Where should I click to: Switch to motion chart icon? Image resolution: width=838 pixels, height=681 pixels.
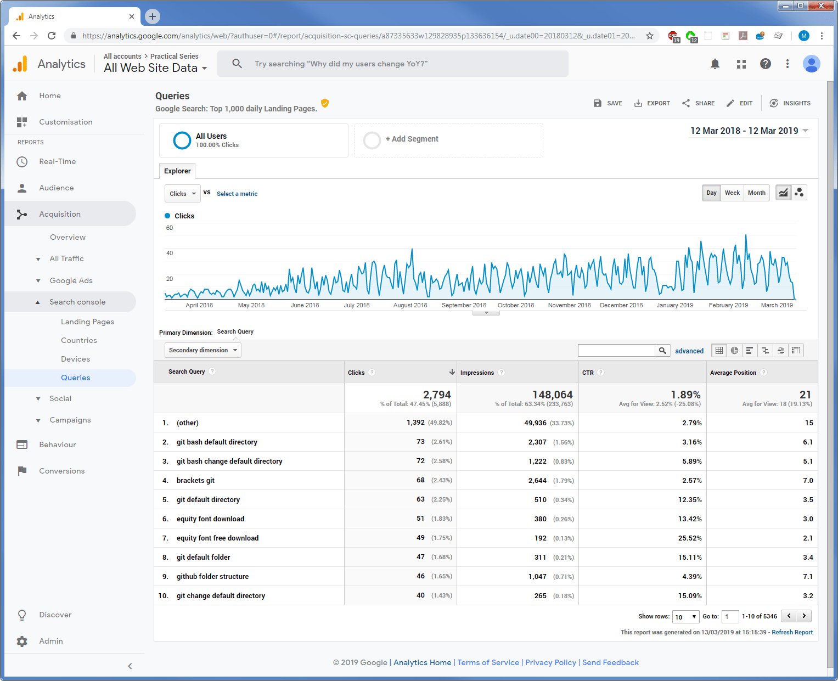pyautogui.click(x=799, y=193)
